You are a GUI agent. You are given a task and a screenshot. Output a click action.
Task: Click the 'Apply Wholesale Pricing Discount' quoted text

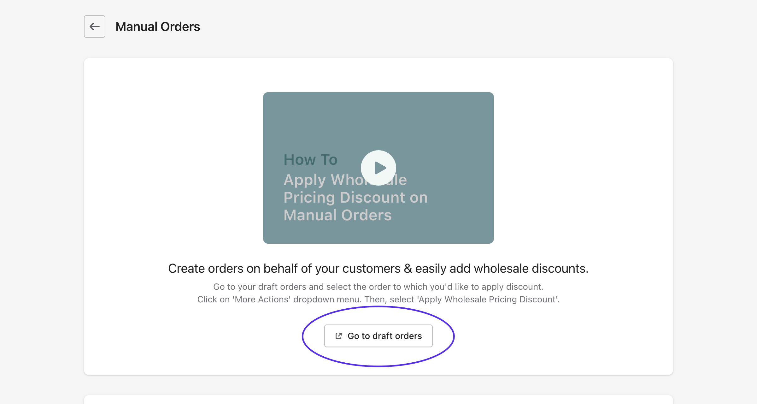point(488,299)
